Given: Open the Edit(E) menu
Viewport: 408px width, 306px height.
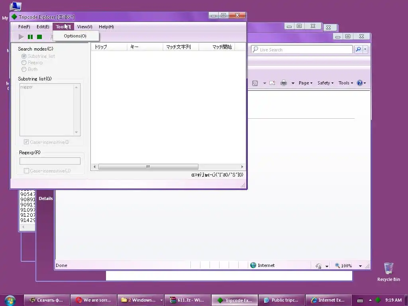Looking at the screenshot, I should pos(43,27).
